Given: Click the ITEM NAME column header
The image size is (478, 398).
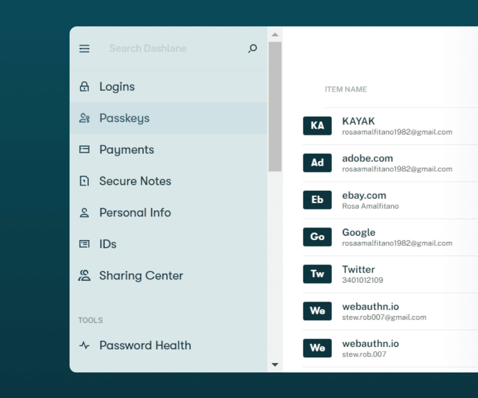Looking at the screenshot, I should [346, 89].
